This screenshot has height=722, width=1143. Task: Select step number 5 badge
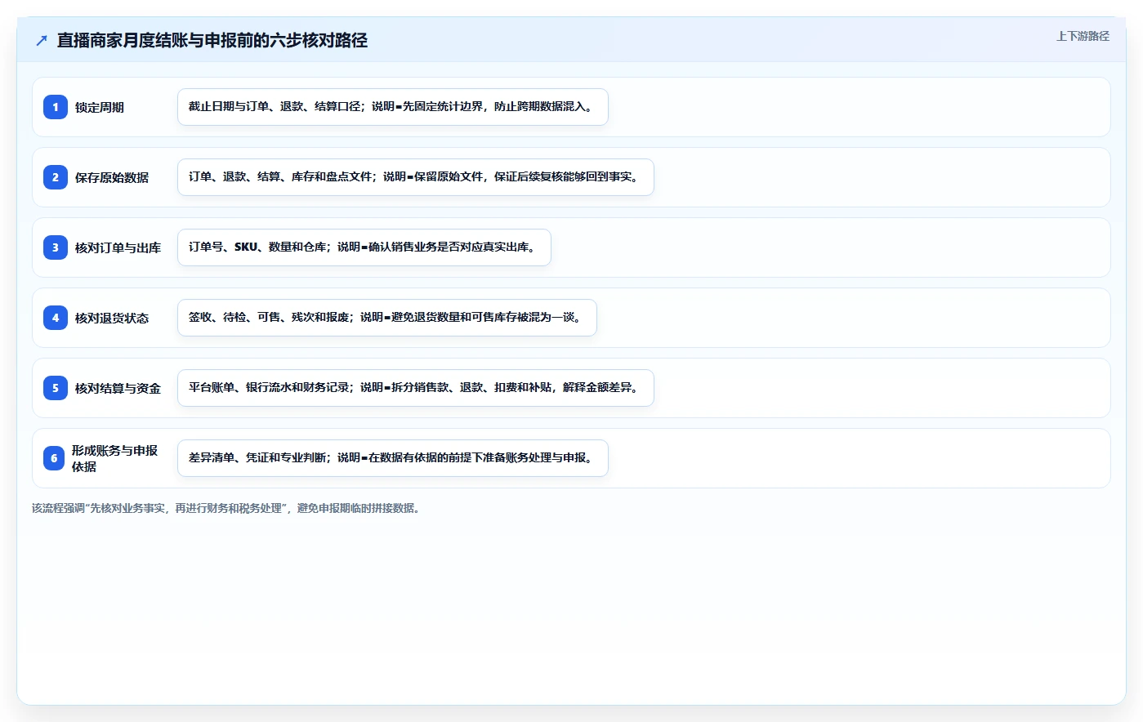[56, 388]
